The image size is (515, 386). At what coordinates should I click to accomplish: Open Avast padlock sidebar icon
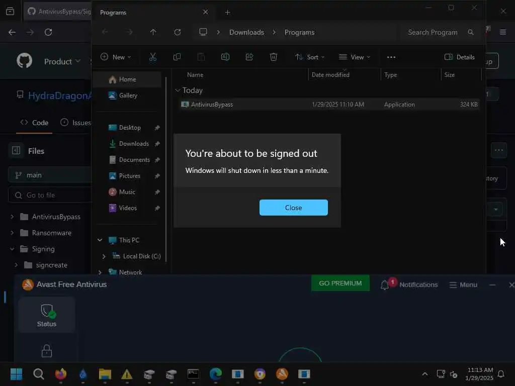(47, 351)
